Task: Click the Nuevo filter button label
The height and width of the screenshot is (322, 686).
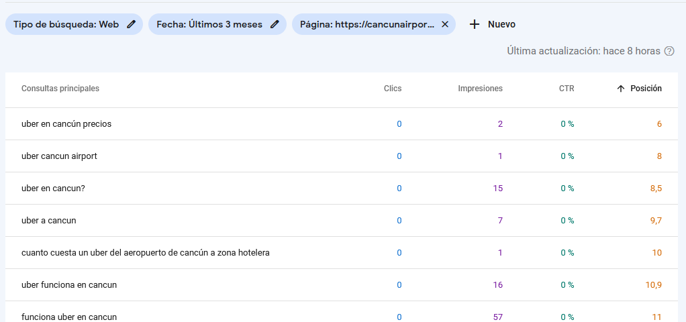Action: pos(502,25)
